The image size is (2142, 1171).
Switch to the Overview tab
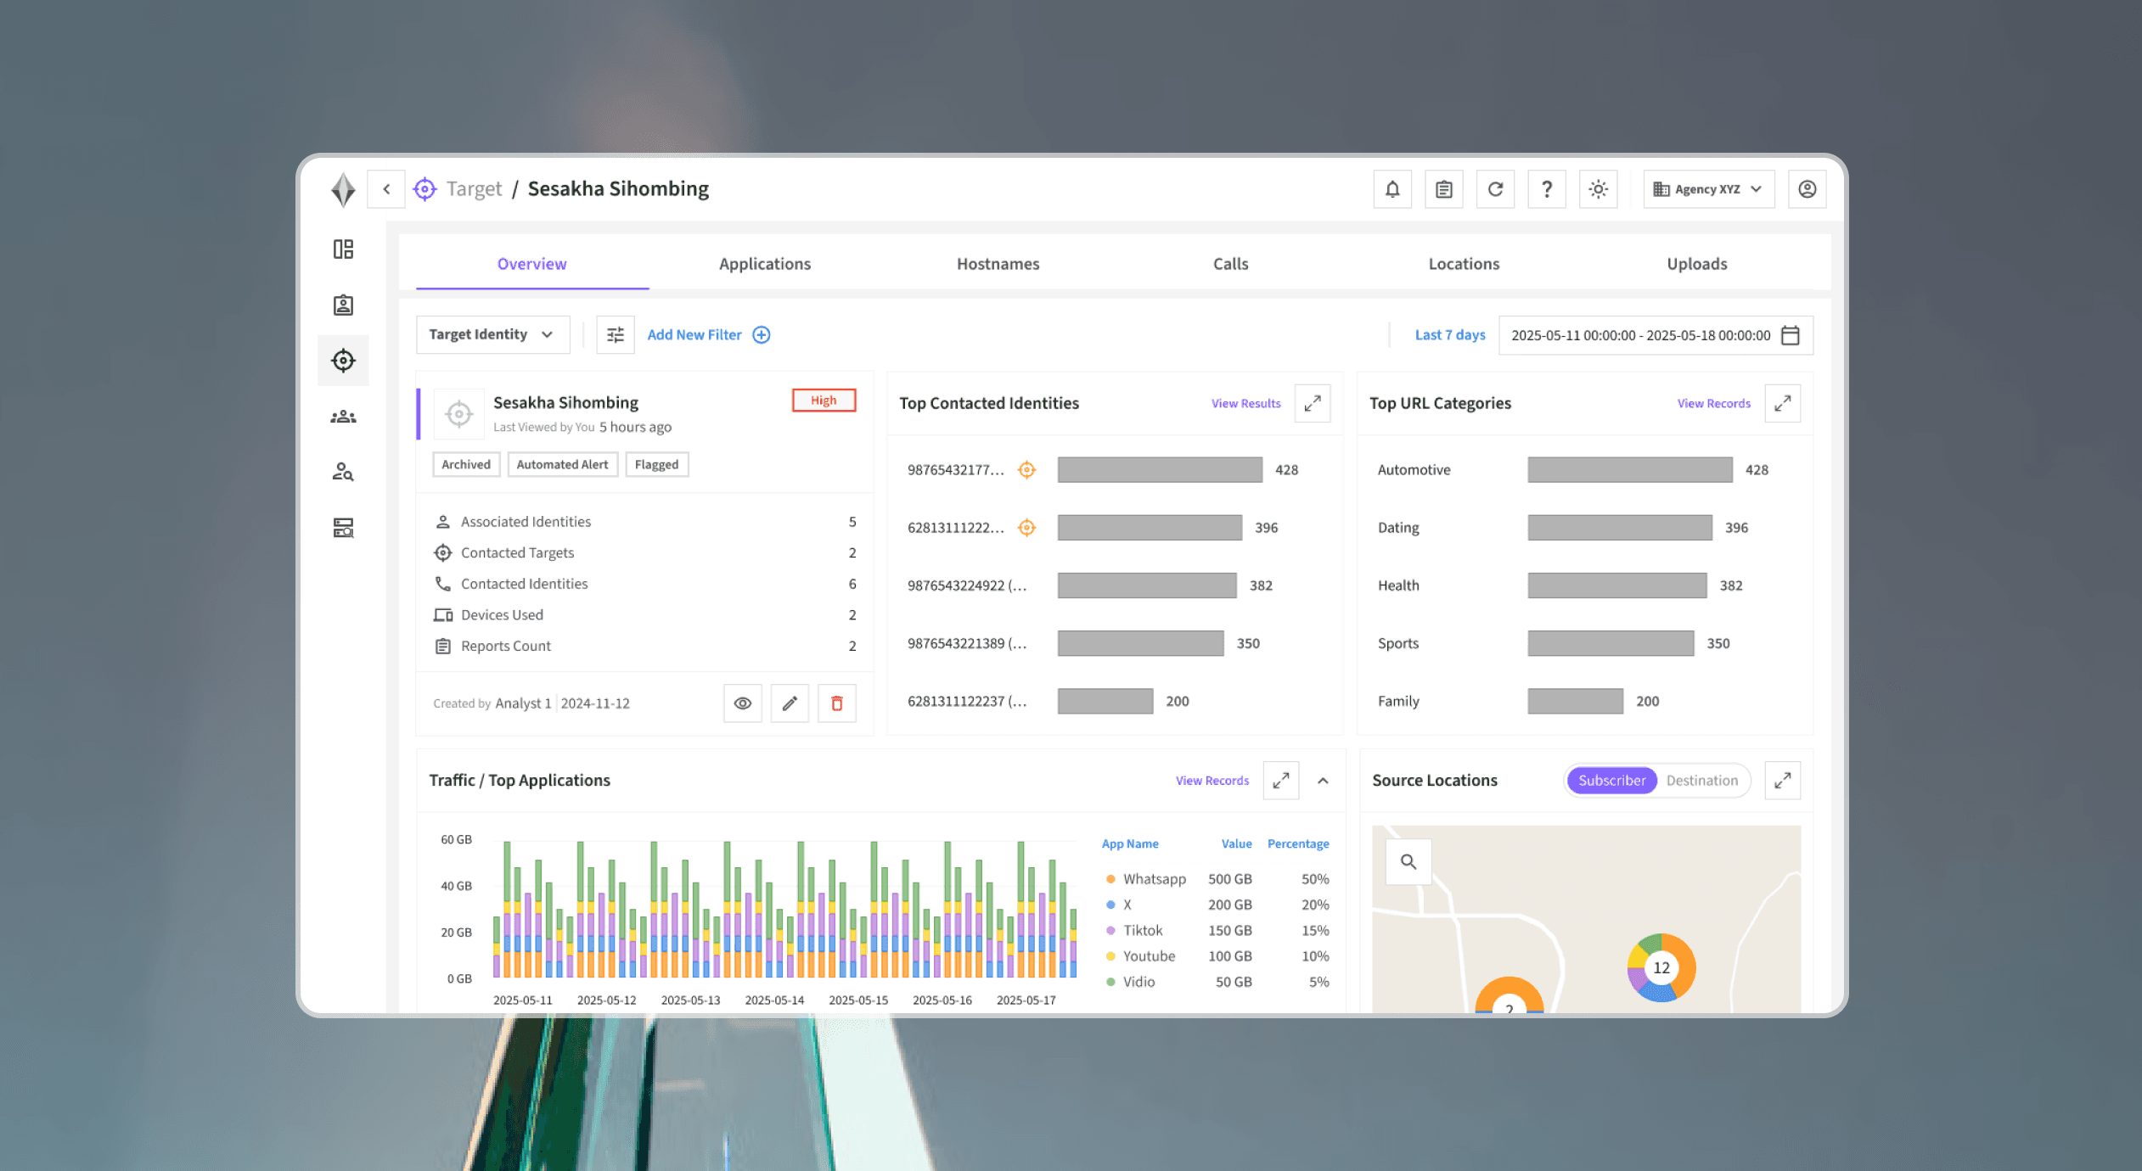[532, 264]
